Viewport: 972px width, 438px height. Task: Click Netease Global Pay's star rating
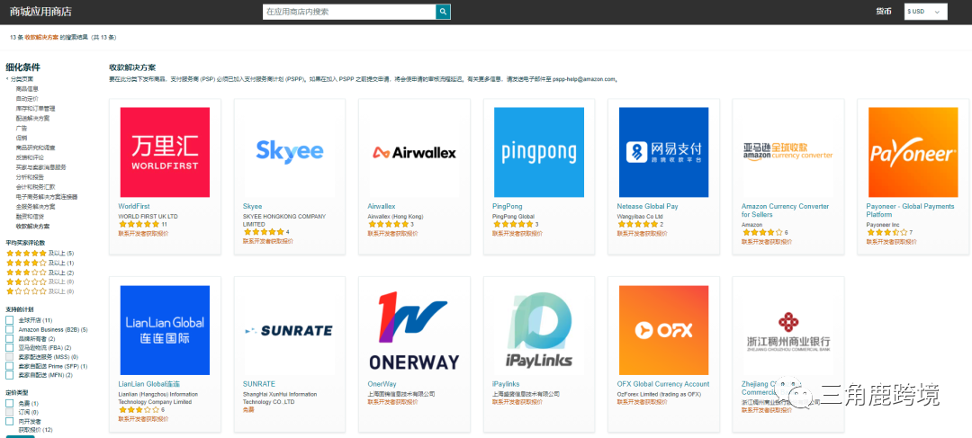point(637,224)
